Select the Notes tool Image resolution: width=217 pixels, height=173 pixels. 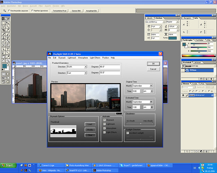[x=3, y=57]
